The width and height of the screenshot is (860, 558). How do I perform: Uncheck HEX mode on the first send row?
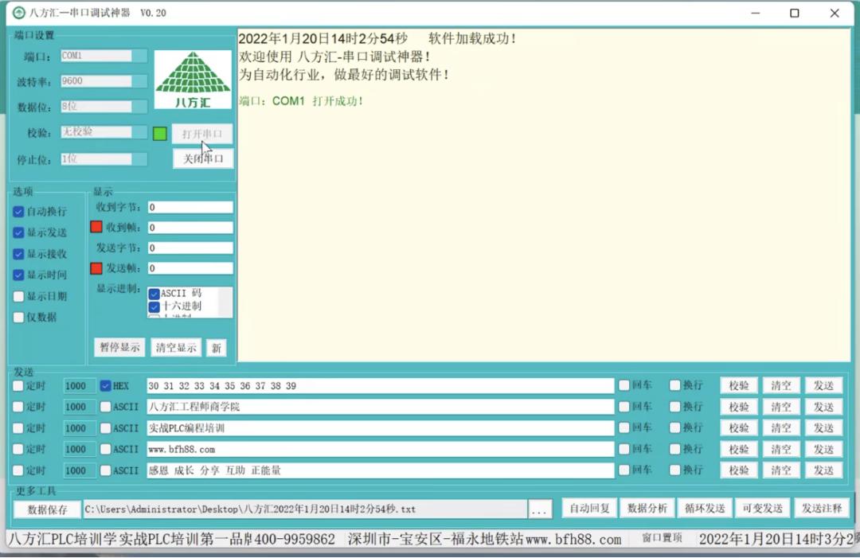(107, 385)
